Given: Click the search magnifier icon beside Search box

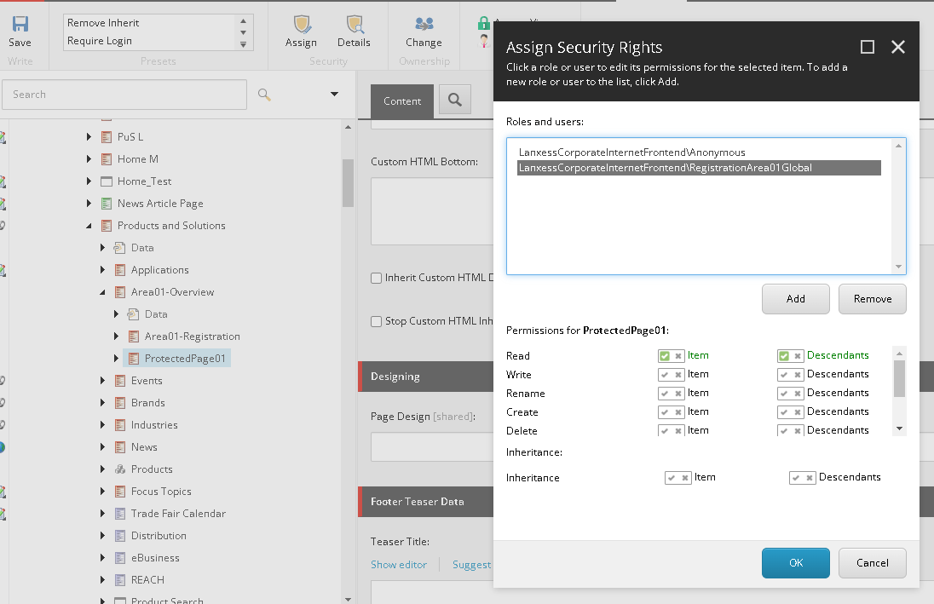Looking at the screenshot, I should point(264,94).
